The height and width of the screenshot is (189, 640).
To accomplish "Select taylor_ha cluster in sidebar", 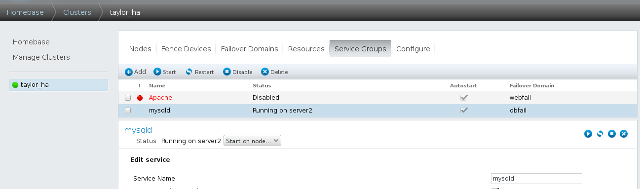I will pos(59,85).
